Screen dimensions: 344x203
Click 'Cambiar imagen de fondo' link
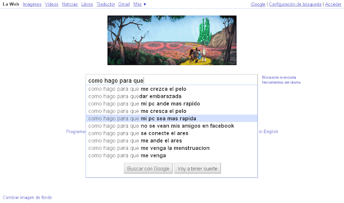27,198
